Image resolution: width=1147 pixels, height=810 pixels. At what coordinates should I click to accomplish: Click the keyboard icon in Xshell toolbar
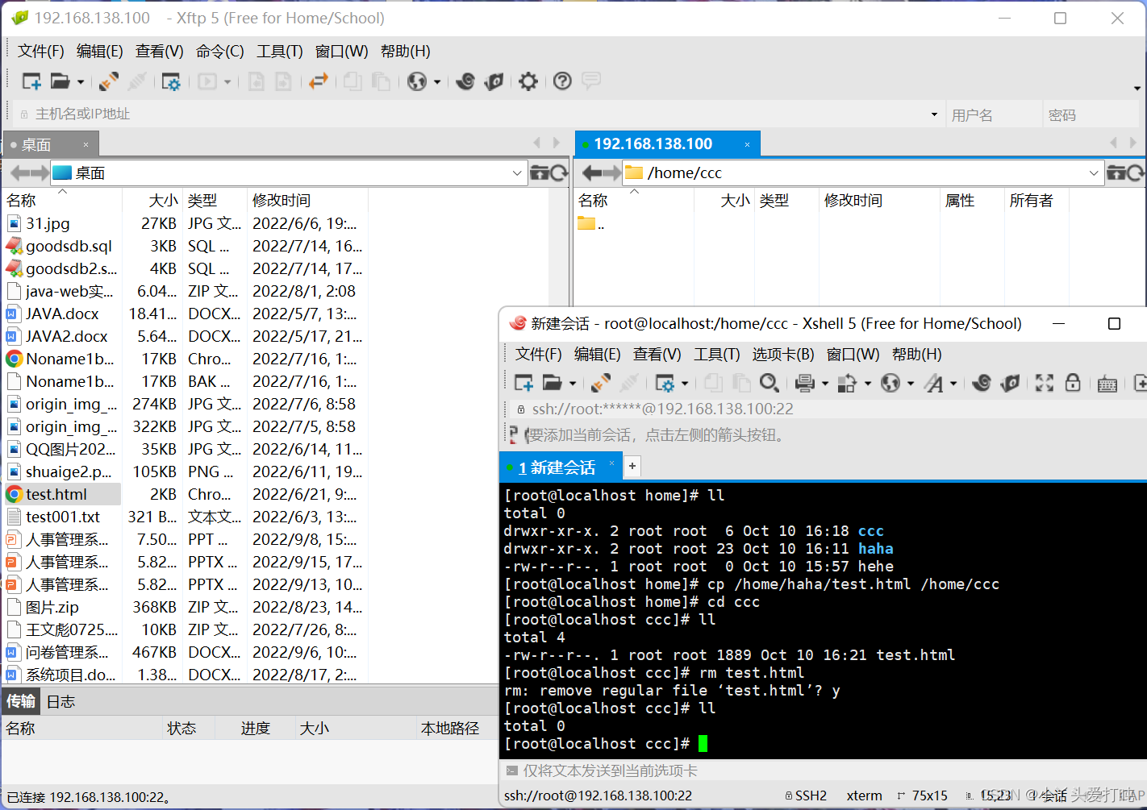(x=1107, y=384)
